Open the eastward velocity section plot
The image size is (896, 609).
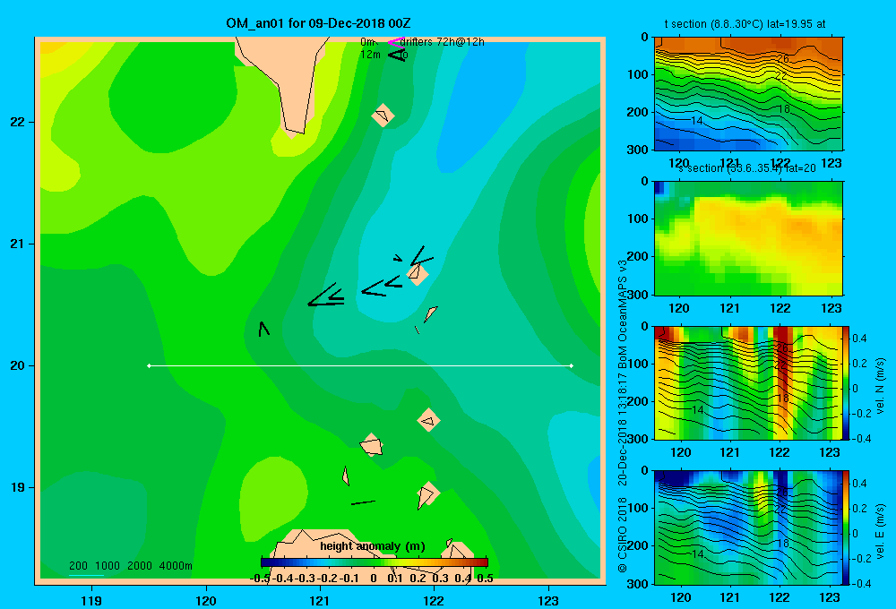coord(748,528)
